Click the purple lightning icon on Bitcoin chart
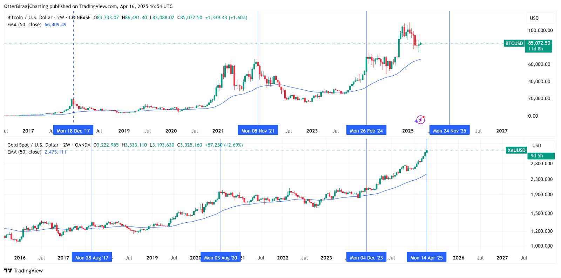The width and height of the screenshot is (561, 278). pos(420,120)
